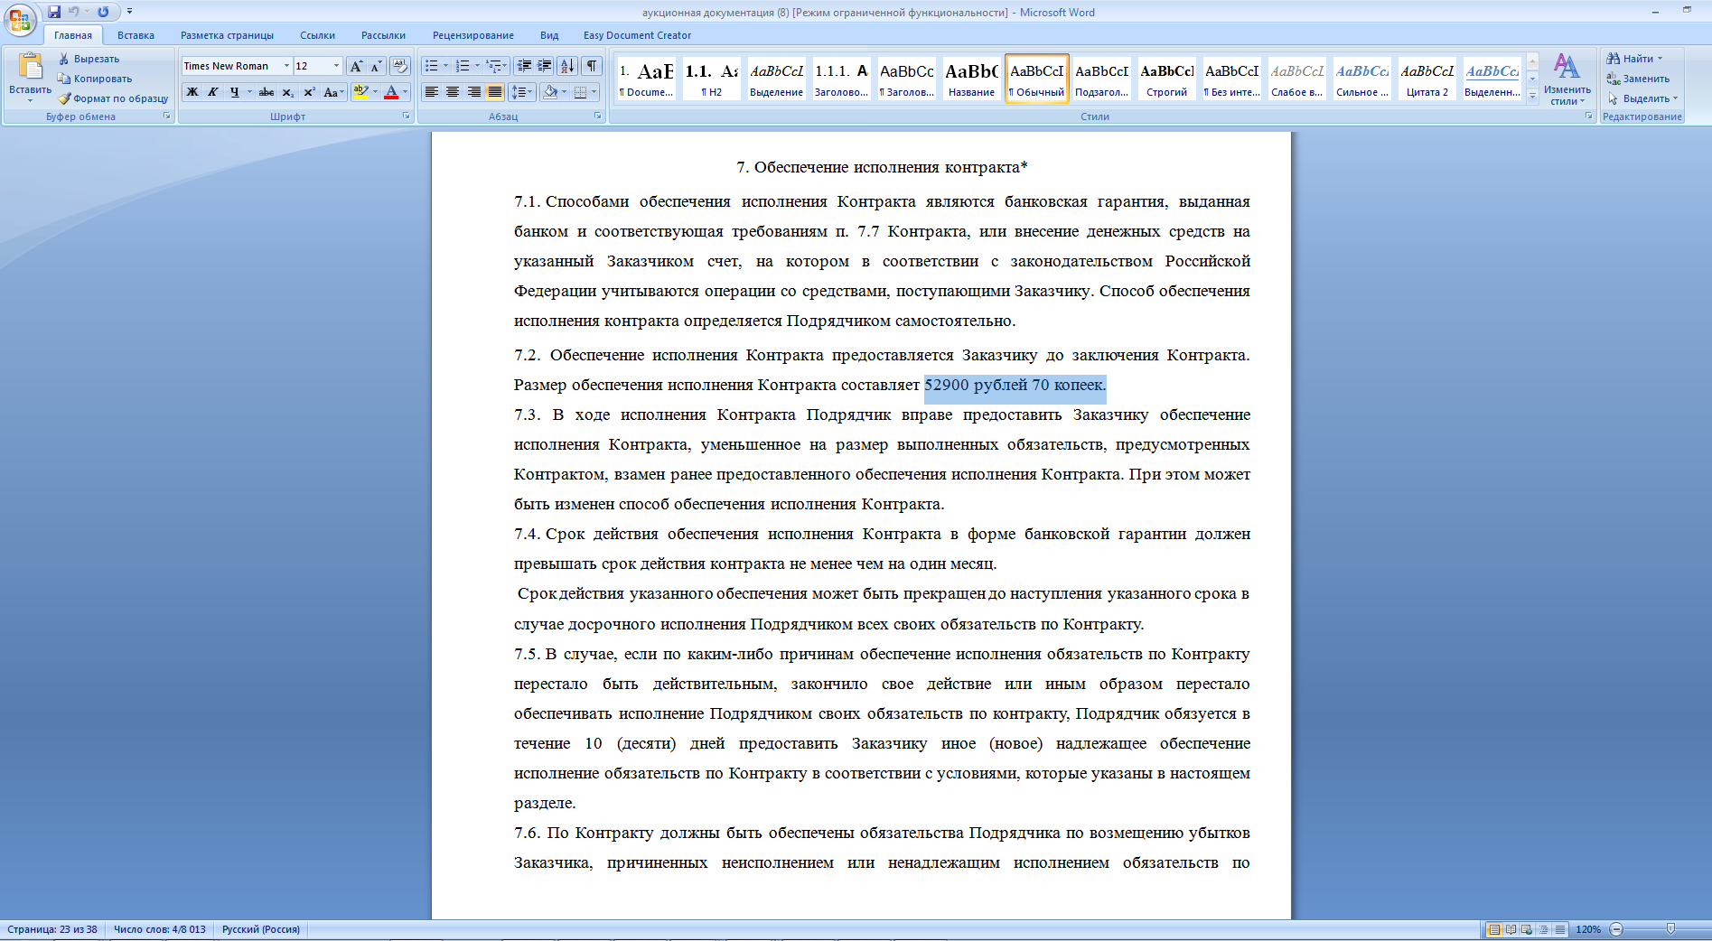Viewport: 1712px width, 941px height.
Task: Switch to the Вставка ribbon tab
Action: (x=136, y=35)
